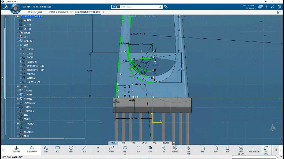
Task: Click the Profile tool in bottom toolbar
Action: point(46,149)
